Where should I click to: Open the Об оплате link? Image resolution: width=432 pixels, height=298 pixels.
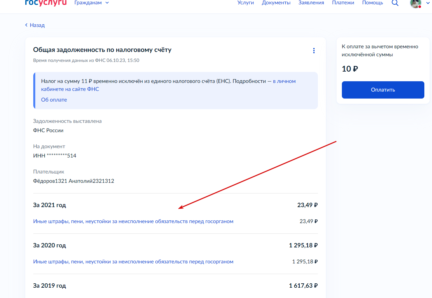[54, 100]
